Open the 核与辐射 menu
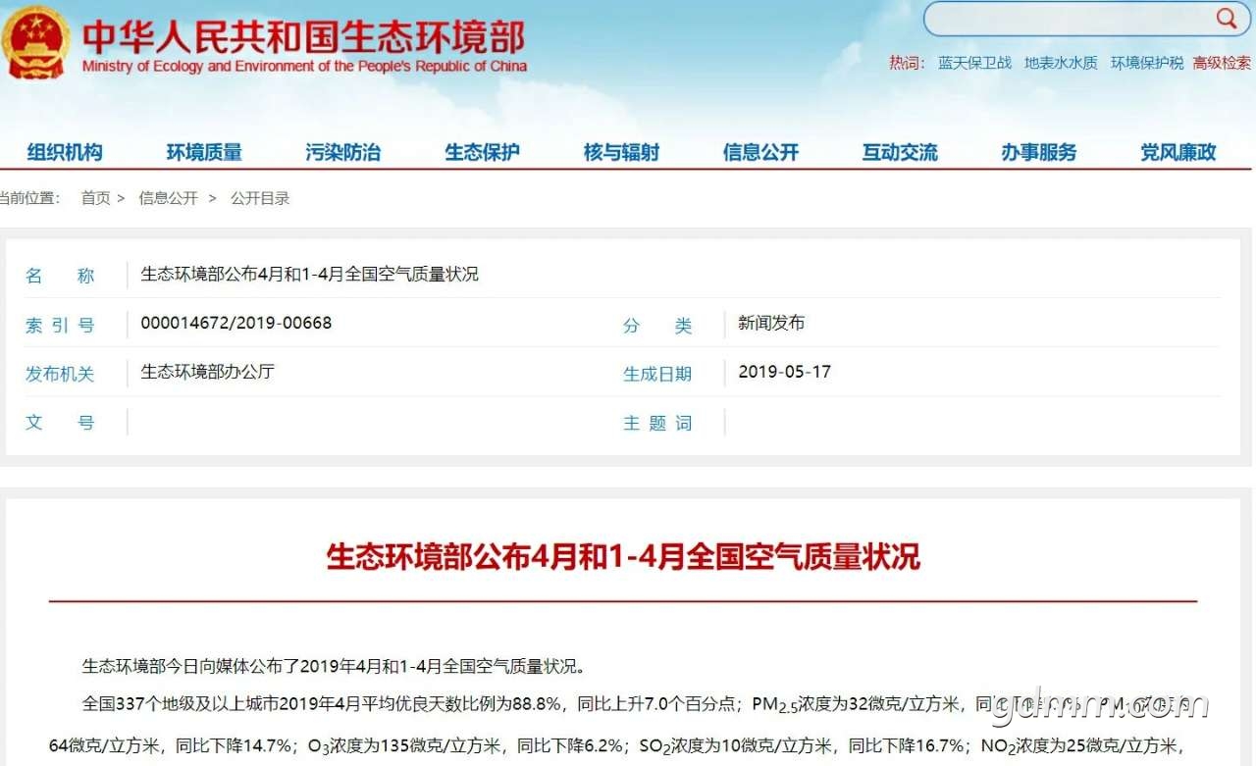Screen dimensions: 1256x766 [621, 152]
